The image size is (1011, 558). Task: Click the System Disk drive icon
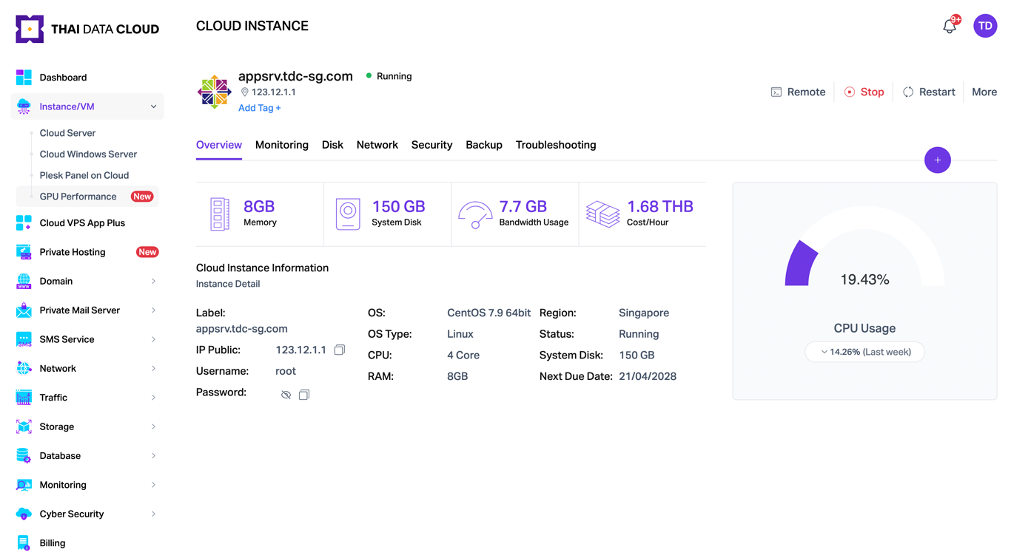(x=348, y=214)
